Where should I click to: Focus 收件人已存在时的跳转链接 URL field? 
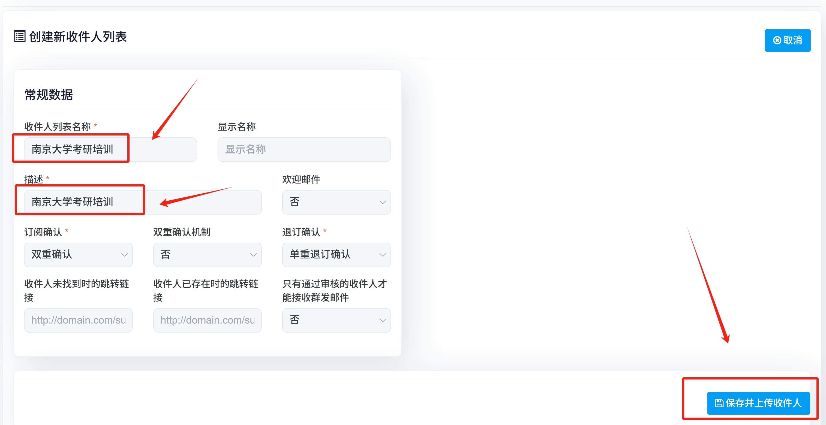point(207,320)
